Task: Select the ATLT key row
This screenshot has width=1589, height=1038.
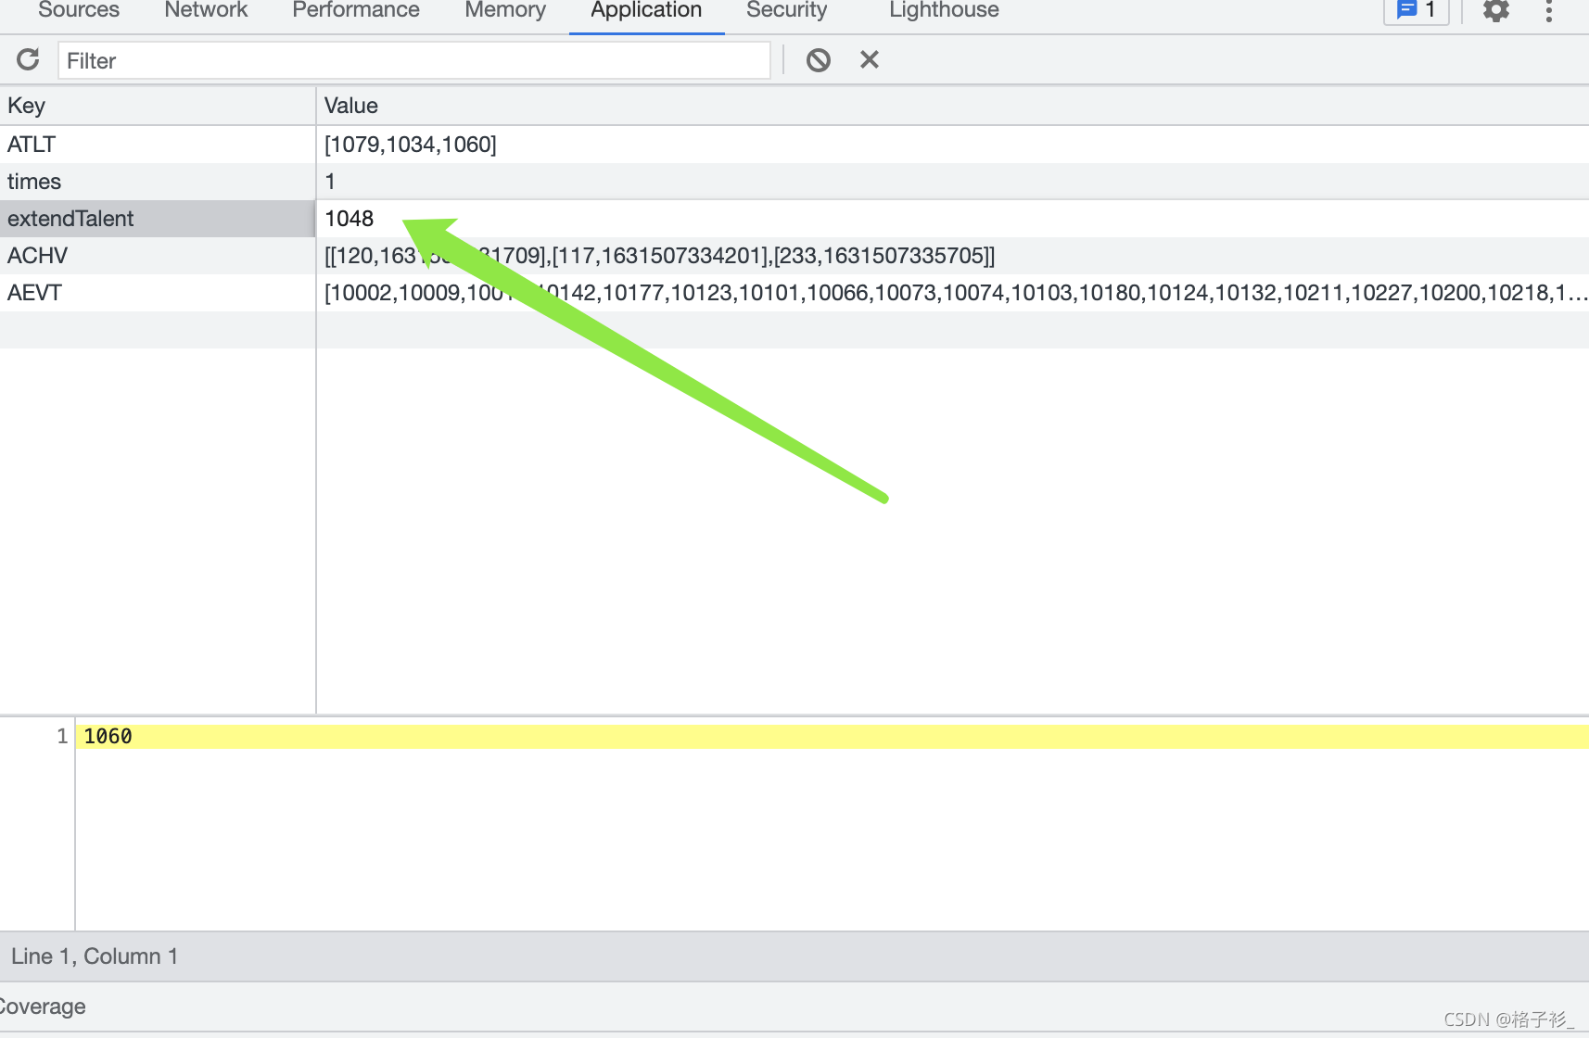Action: pyautogui.click(x=158, y=145)
